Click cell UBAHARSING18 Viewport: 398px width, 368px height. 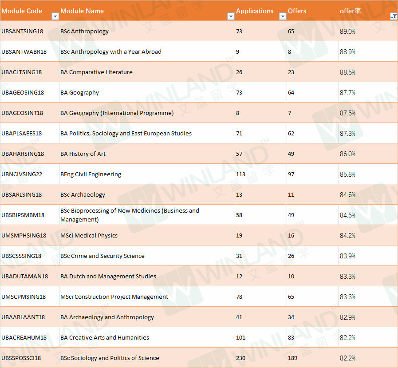pos(30,154)
